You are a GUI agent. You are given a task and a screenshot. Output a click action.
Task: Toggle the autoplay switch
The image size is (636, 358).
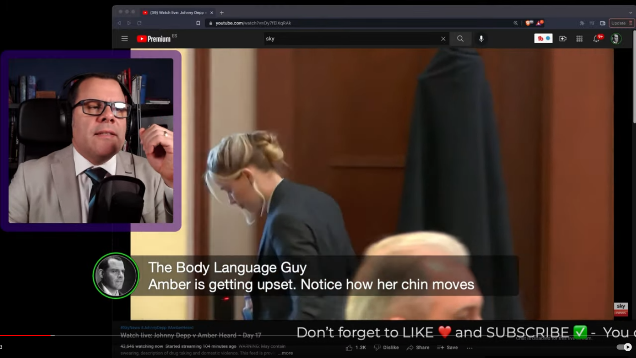(x=624, y=347)
